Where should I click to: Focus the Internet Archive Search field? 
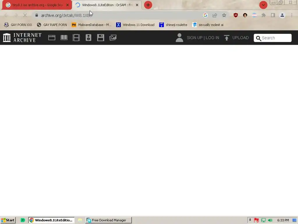point(272,38)
